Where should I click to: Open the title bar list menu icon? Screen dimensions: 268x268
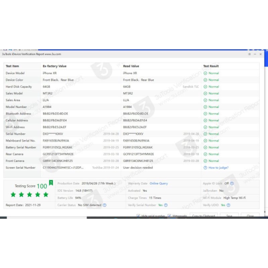click(250, 54)
